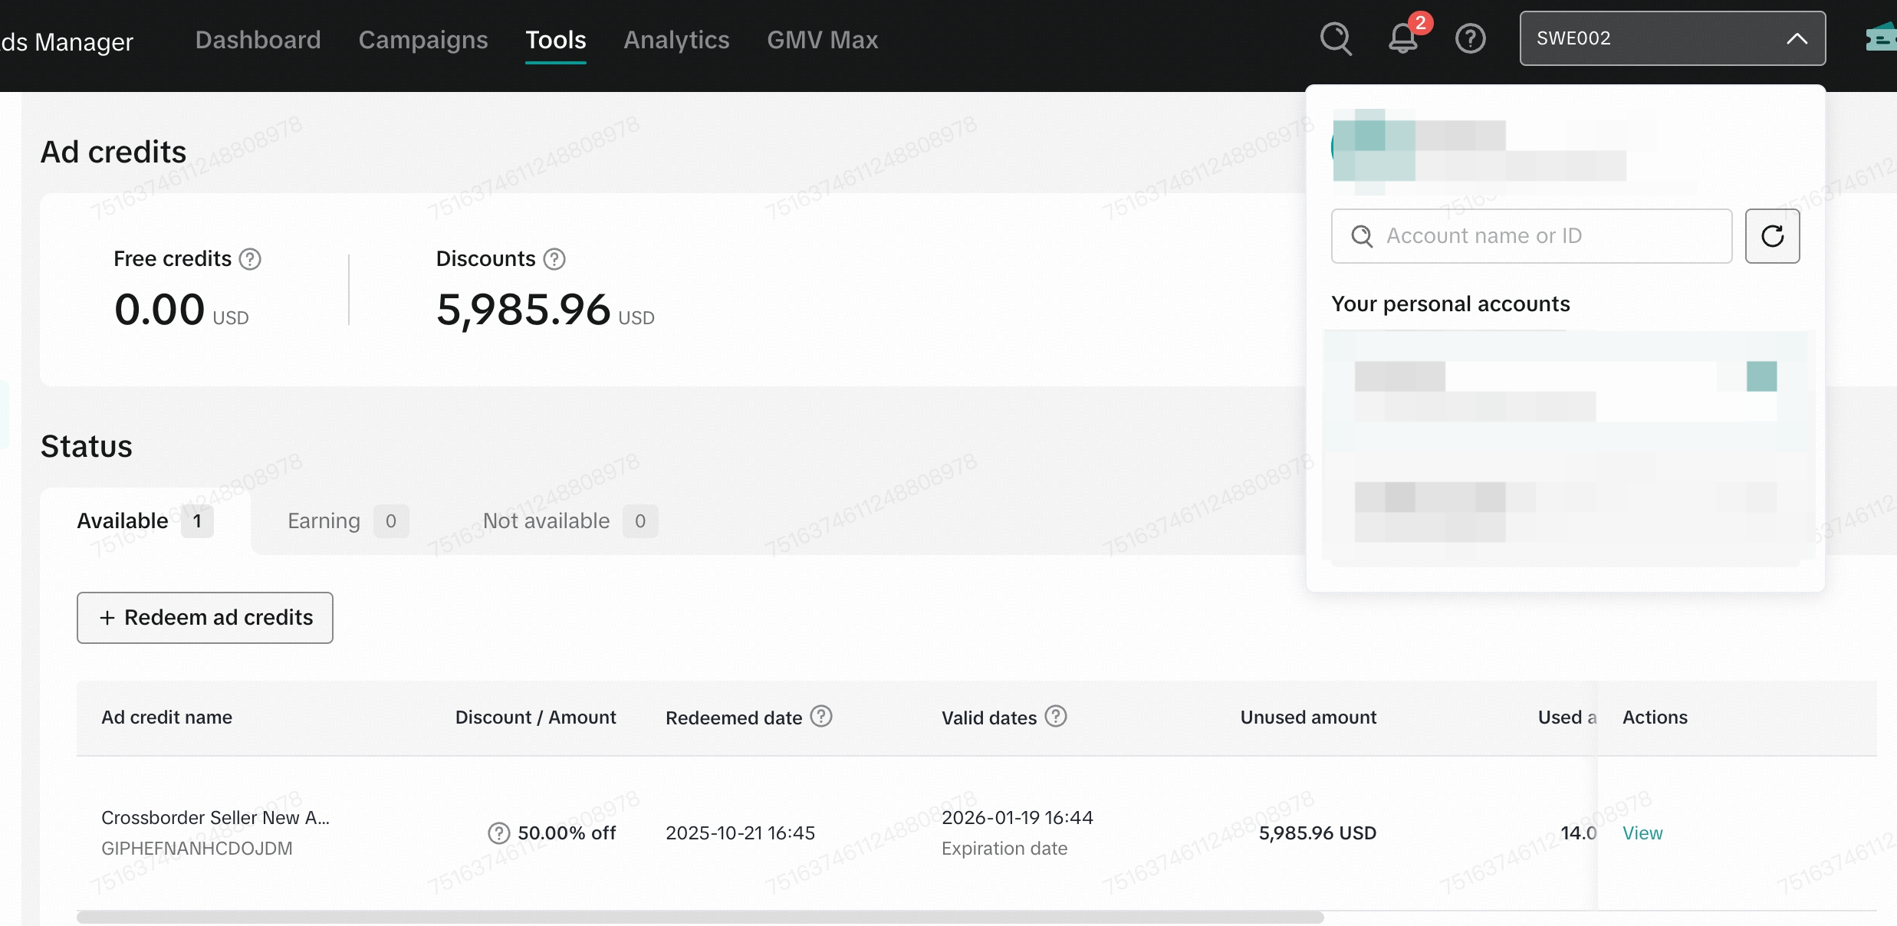Image resolution: width=1897 pixels, height=926 pixels.
Task: Click the Discounts info icon
Action: 554,259
